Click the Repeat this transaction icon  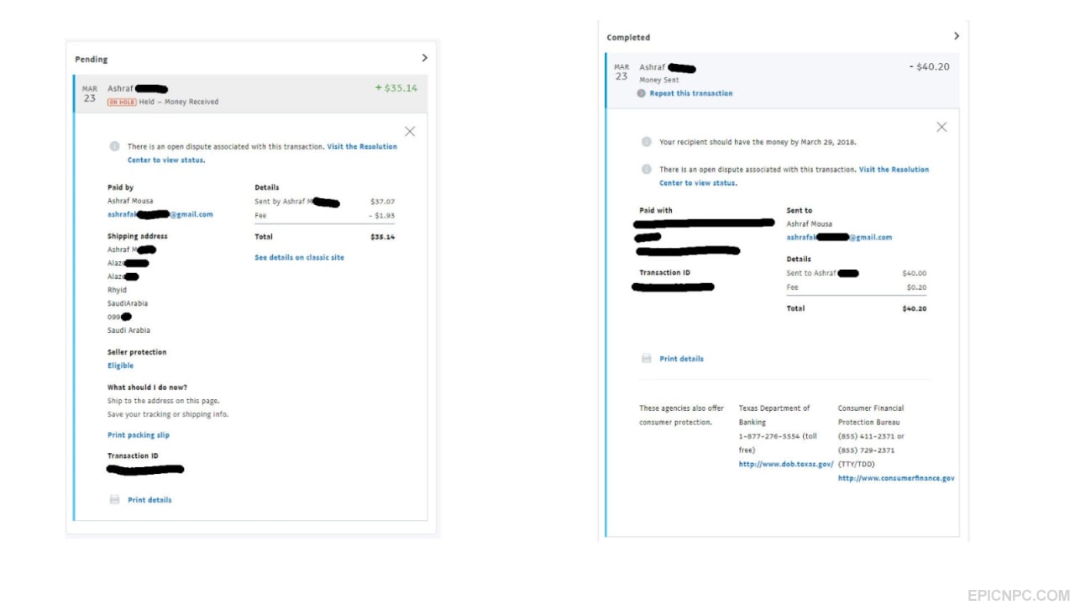(642, 93)
